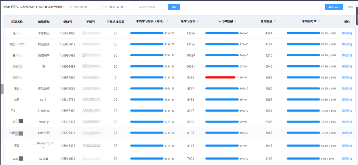Open 期间详情 for sharly row
This screenshot has height=165, width=358.
(x=347, y=122)
